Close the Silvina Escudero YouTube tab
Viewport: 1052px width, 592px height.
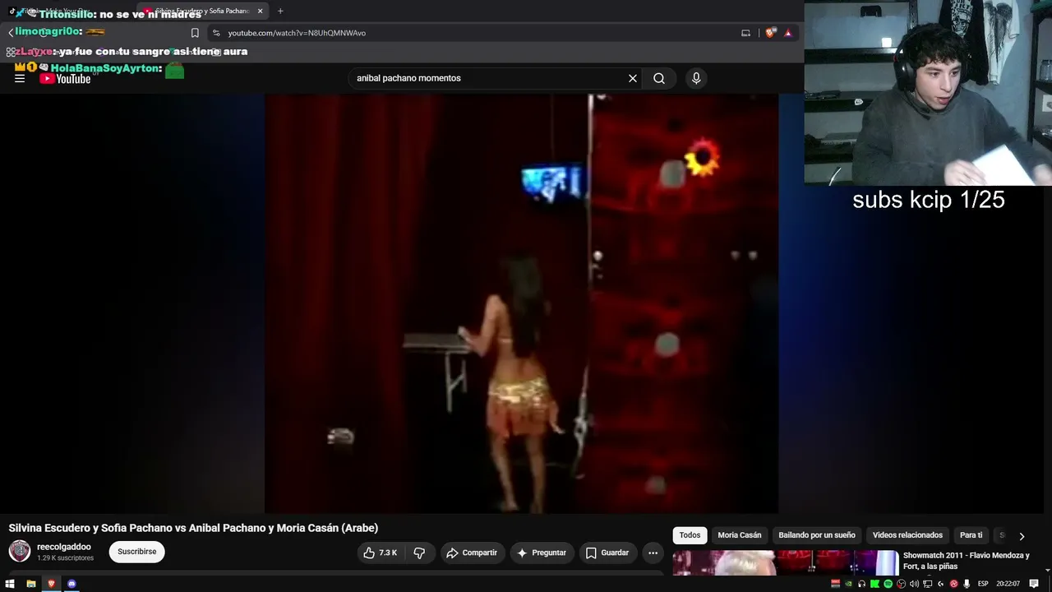pos(260,11)
